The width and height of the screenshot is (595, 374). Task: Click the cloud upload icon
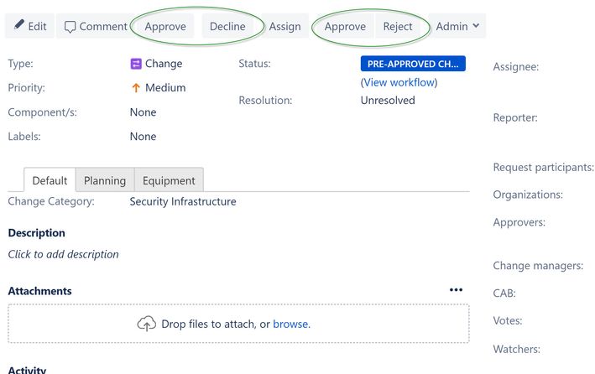pos(147,324)
